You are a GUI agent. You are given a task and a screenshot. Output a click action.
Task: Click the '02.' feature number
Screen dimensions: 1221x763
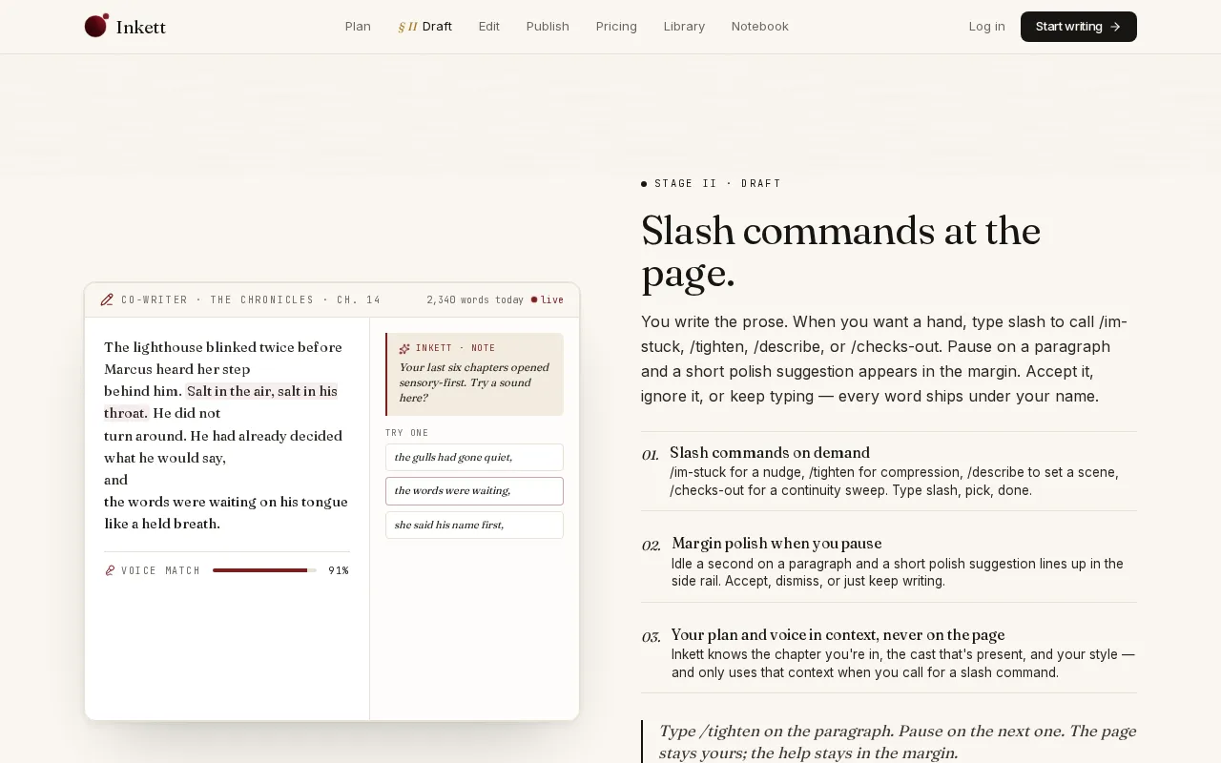click(651, 546)
